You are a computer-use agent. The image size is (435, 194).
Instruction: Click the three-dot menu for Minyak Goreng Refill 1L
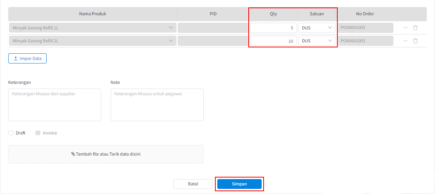coord(405,28)
